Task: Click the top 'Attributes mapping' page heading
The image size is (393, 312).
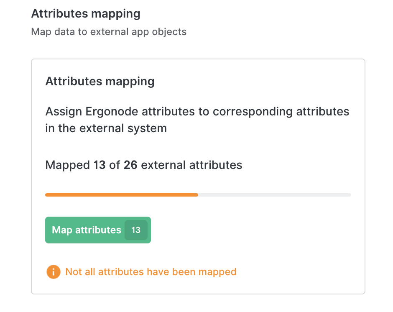Action: tap(86, 14)
